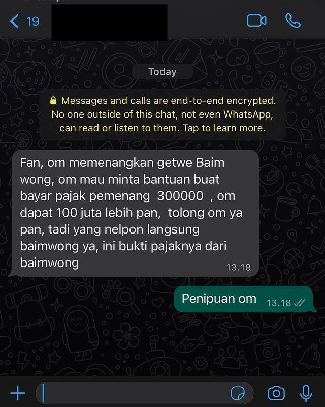Screen dimensions: 325x407
Task: Start a video call with this contact
Action: pos(256,21)
